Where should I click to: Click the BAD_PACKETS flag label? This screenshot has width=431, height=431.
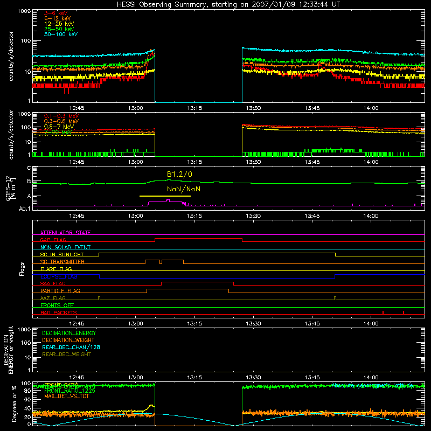coord(59,312)
